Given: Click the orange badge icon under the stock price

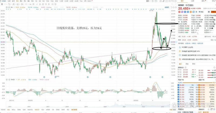Looking at the screenshot, I should [191, 12].
